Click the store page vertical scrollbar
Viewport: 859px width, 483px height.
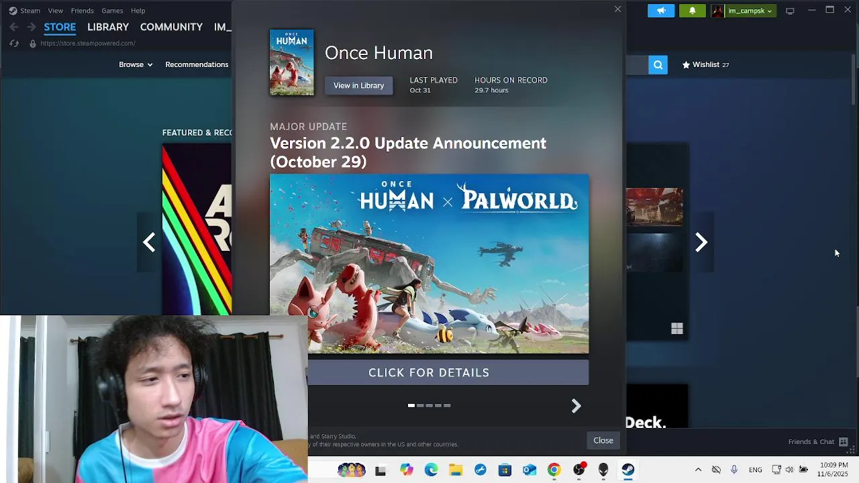pyautogui.click(x=854, y=80)
